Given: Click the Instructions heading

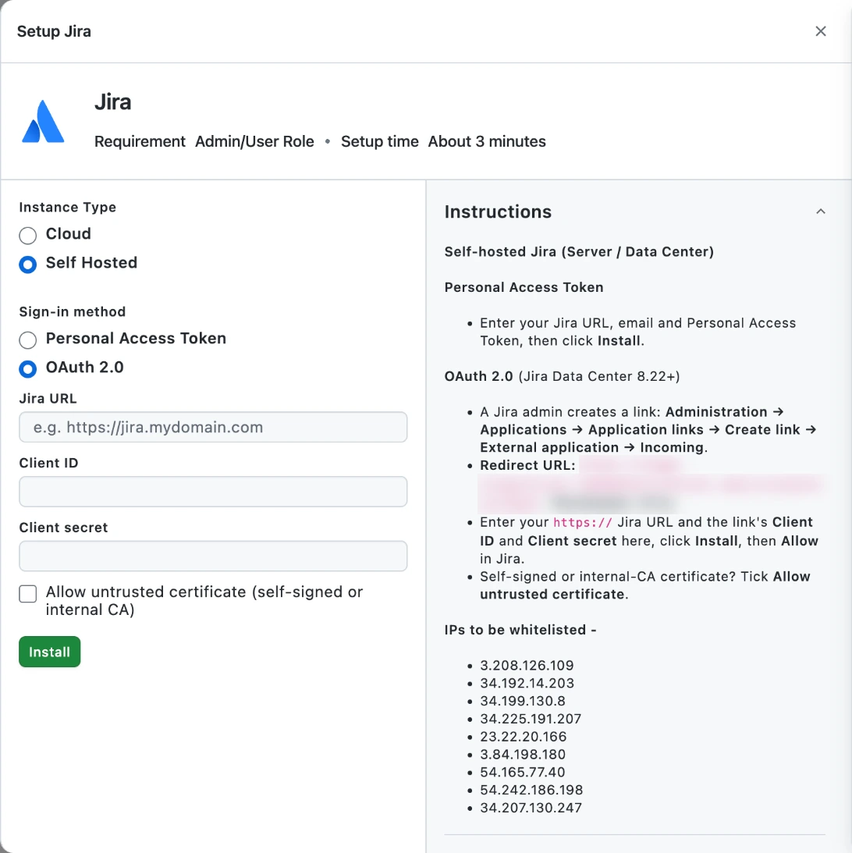Looking at the screenshot, I should coord(498,211).
